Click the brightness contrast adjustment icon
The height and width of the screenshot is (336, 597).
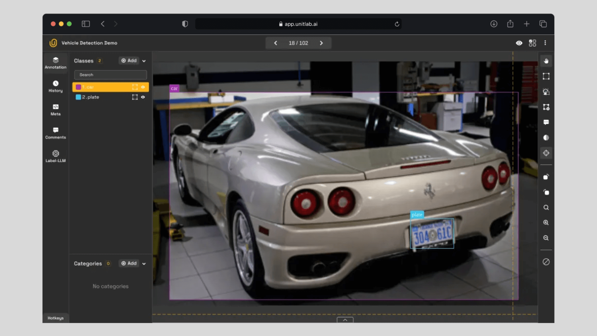tap(546, 138)
